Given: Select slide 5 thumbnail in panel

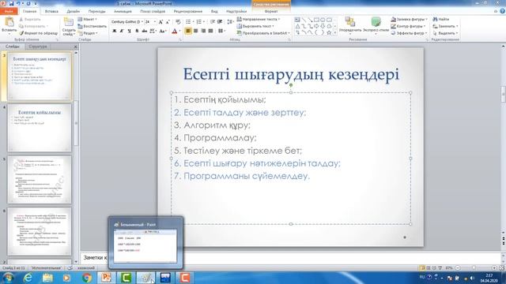Looking at the screenshot, I should pos(40,180).
